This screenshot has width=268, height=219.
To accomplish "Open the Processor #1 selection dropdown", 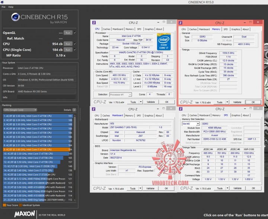I will (x=121, y=95).
